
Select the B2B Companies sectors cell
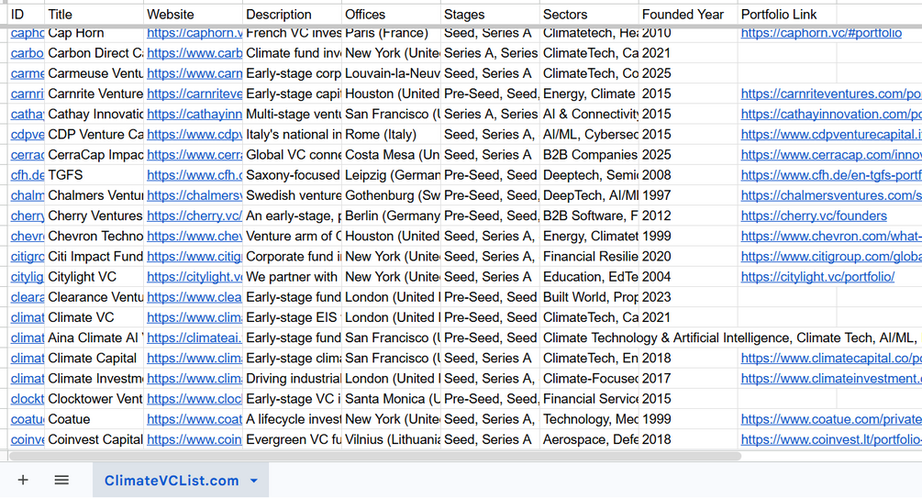(589, 155)
